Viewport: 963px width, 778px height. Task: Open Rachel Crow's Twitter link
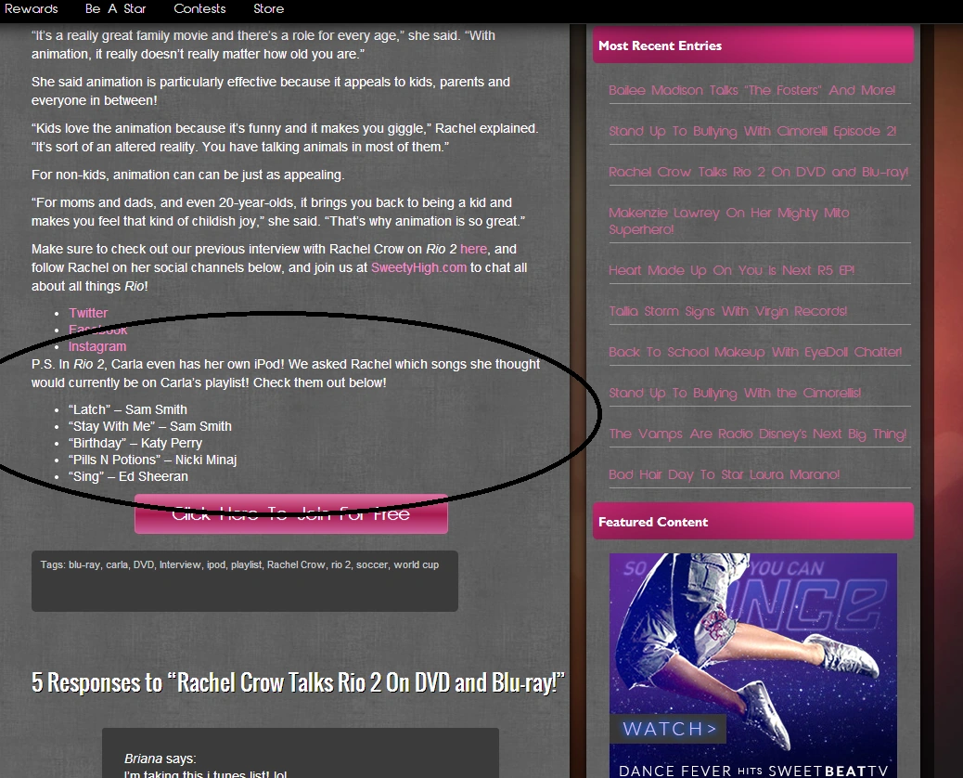click(87, 313)
